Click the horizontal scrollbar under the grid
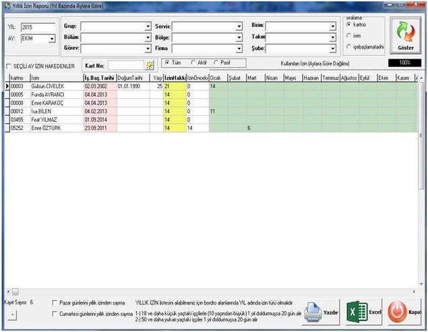The width and height of the screenshot is (428, 332). [x=202, y=292]
